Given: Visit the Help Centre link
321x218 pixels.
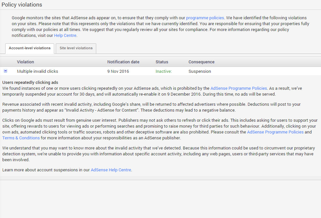Looking at the screenshot, I should 65,36.
